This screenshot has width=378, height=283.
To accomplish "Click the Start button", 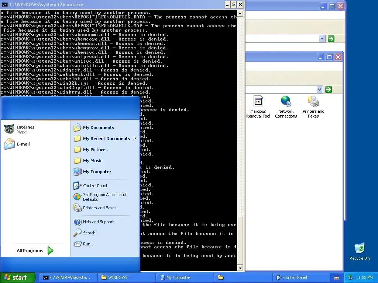I will [17, 277].
